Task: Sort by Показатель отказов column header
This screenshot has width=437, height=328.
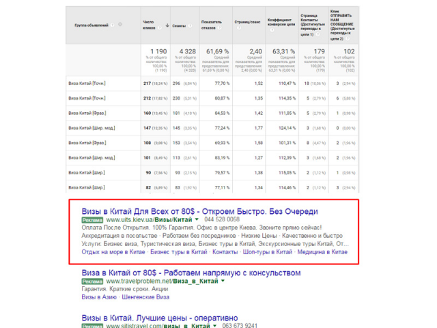Action: [212, 25]
